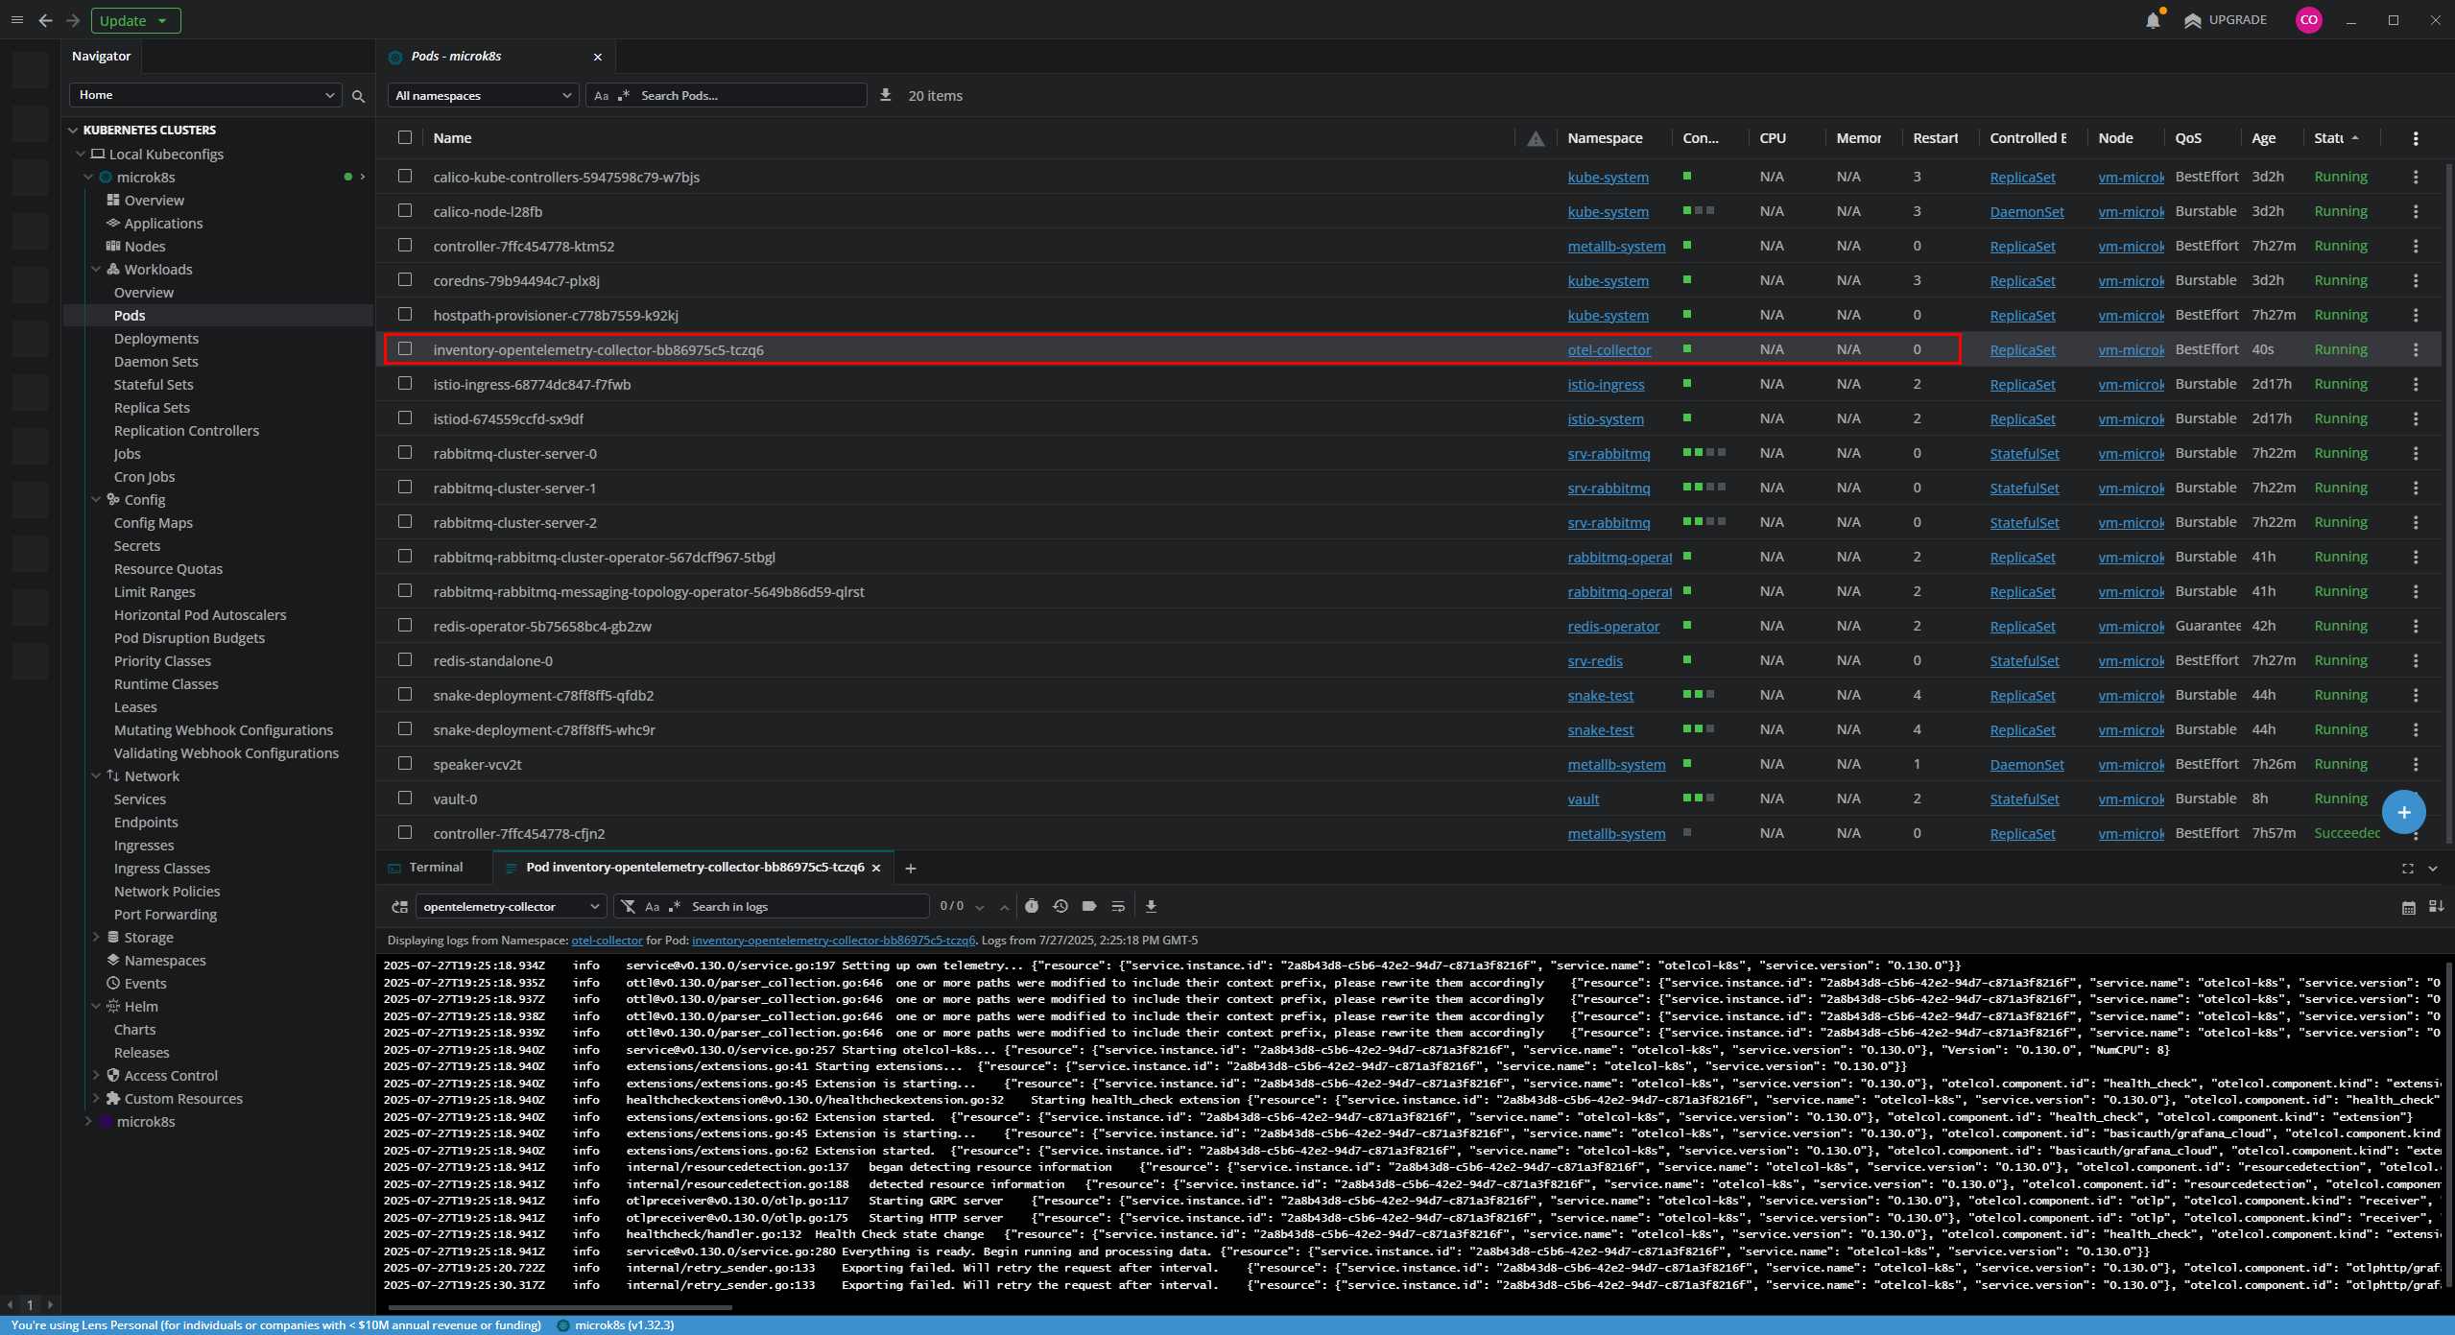The image size is (2455, 1335).
Task: Open kube-system link for coredns row
Action: 1608,280
